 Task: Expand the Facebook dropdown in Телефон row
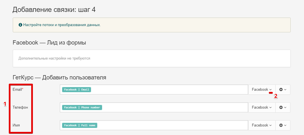tap(262, 107)
